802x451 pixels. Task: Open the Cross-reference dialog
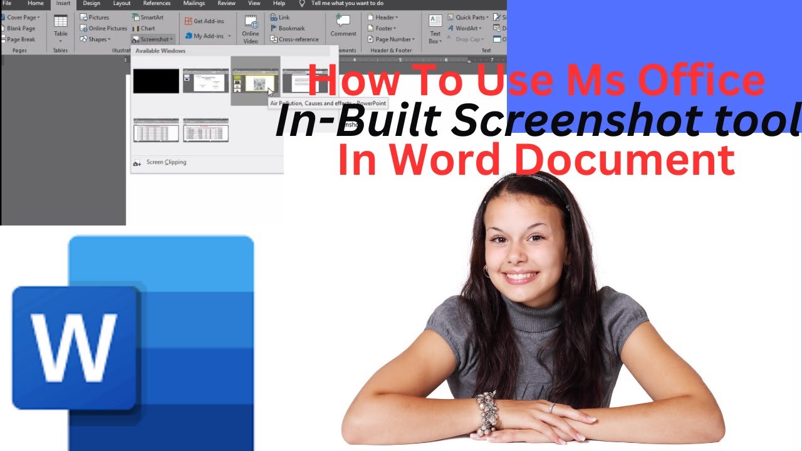pyautogui.click(x=294, y=39)
